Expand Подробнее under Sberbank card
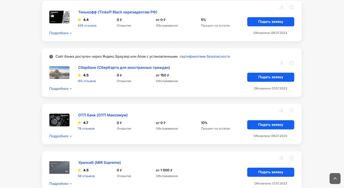 click(x=60, y=89)
